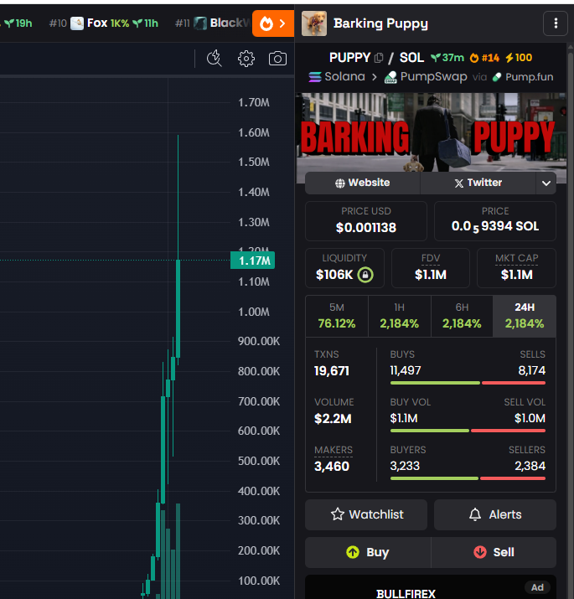Image resolution: width=574 pixels, height=599 pixels.
Task: Click the PumpSwap DEX name
Action: (x=434, y=77)
